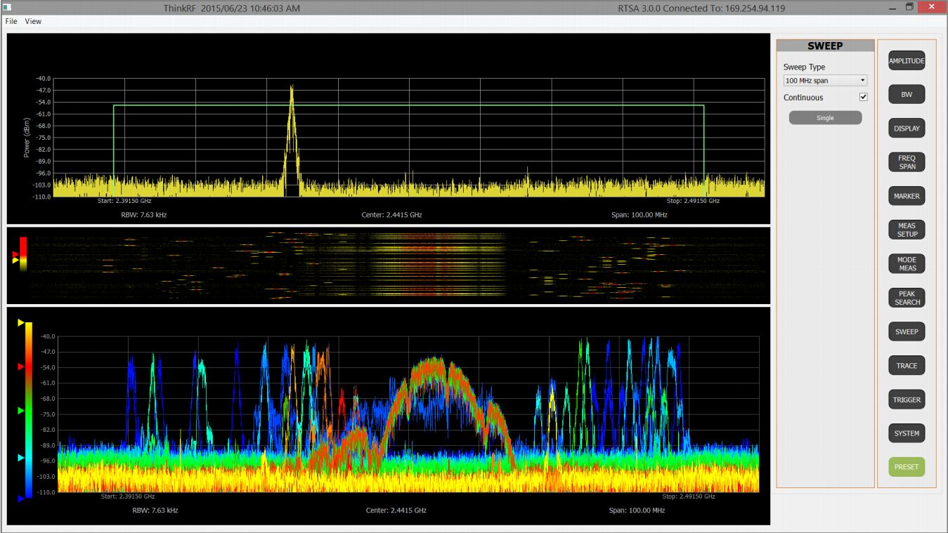Click the MEAS SETUP button
Image resolution: width=948 pixels, height=533 pixels.
[x=906, y=230]
